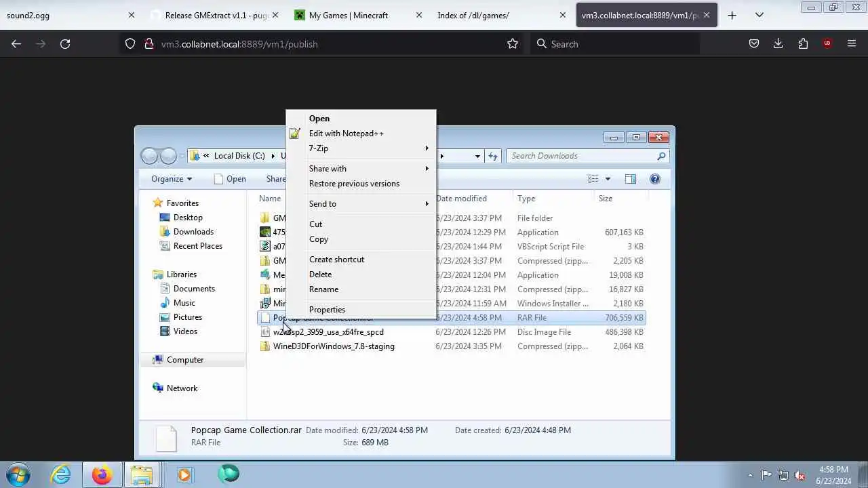Screen dimensions: 868x488
Task: Open the uBlock Origin extension icon
Action: click(827, 44)
